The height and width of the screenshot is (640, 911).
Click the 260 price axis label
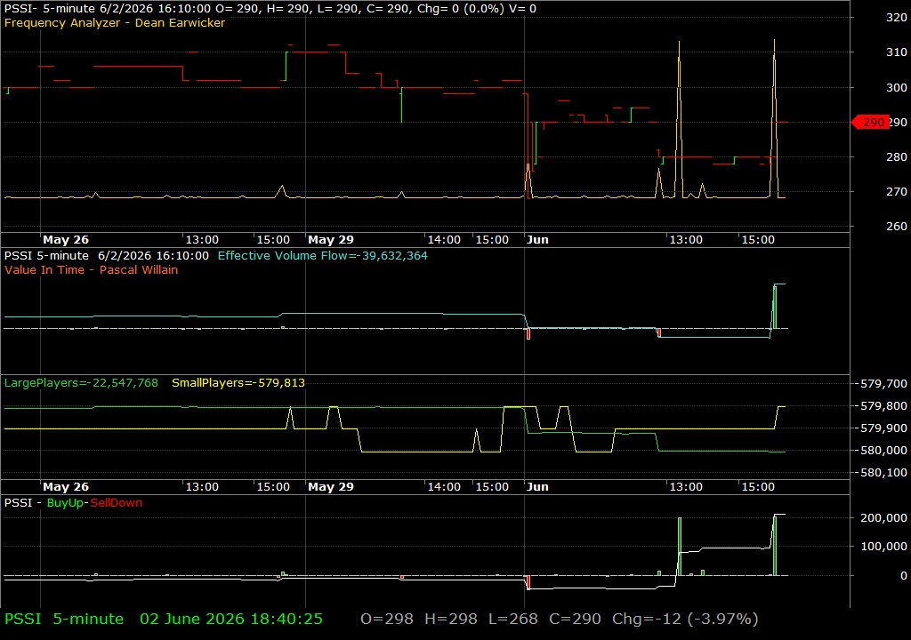pos(897,227)
